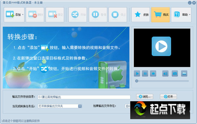Image resolution: width=197 pixels, height=124 pixels.
Task: Click the stop button under preview
Action: tap(153, 74)
